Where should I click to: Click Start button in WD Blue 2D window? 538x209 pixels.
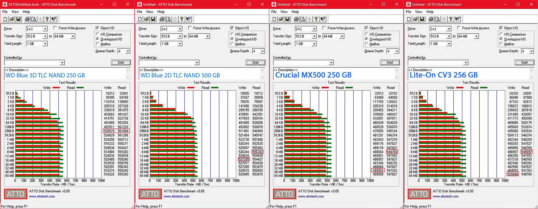[256, 62]
